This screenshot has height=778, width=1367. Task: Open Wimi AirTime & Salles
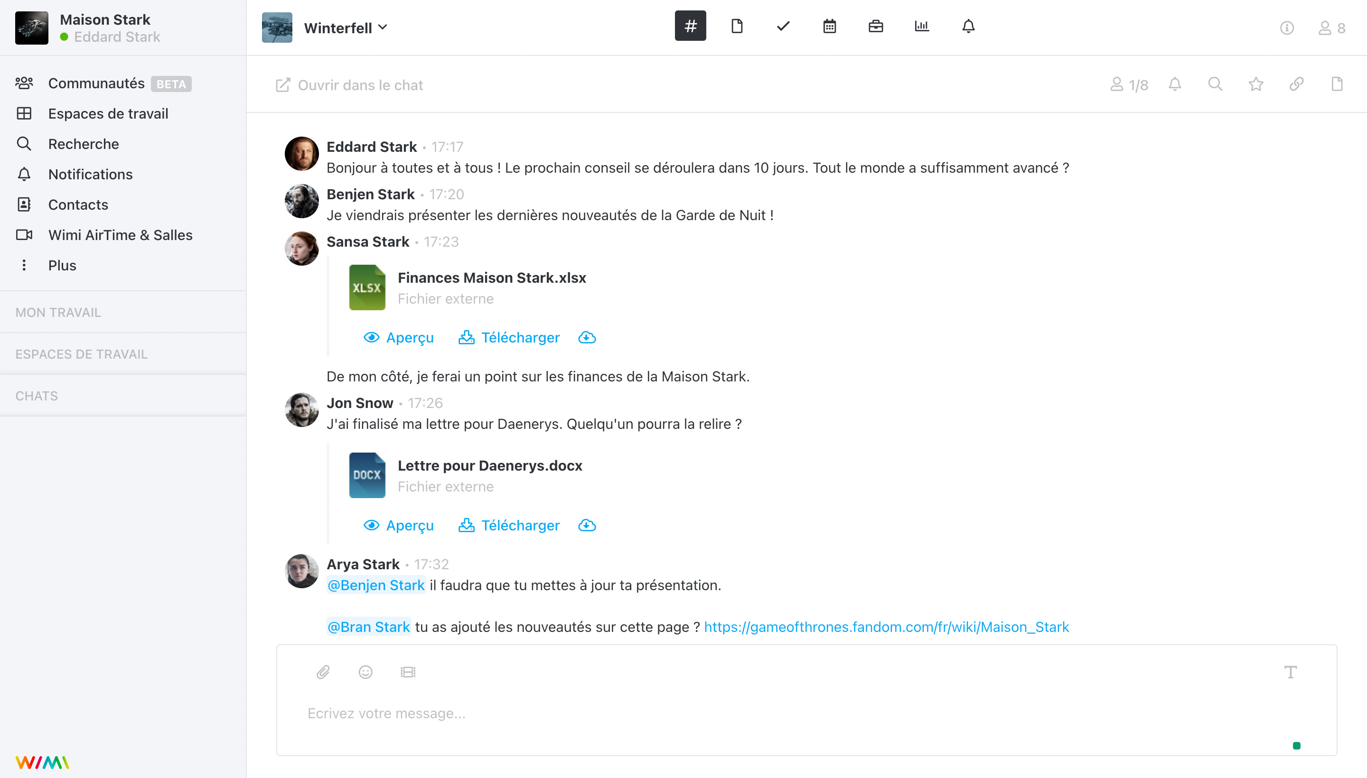(120, 234)
